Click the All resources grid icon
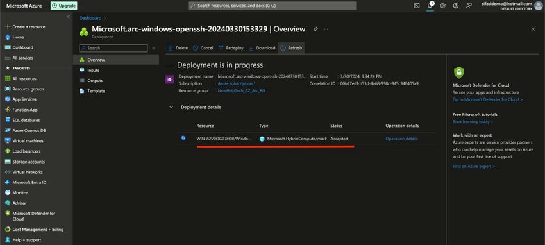Screen dimensions: 545x245 tap(8, 78)
